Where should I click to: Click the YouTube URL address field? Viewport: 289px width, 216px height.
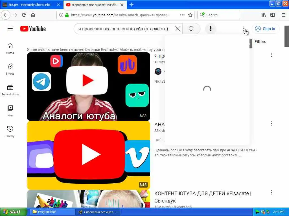pyautogui.click(x=120, y=15)
